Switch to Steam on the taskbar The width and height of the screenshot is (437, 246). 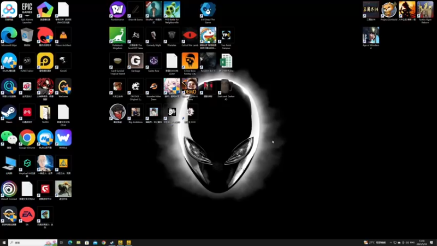point(112,243)
